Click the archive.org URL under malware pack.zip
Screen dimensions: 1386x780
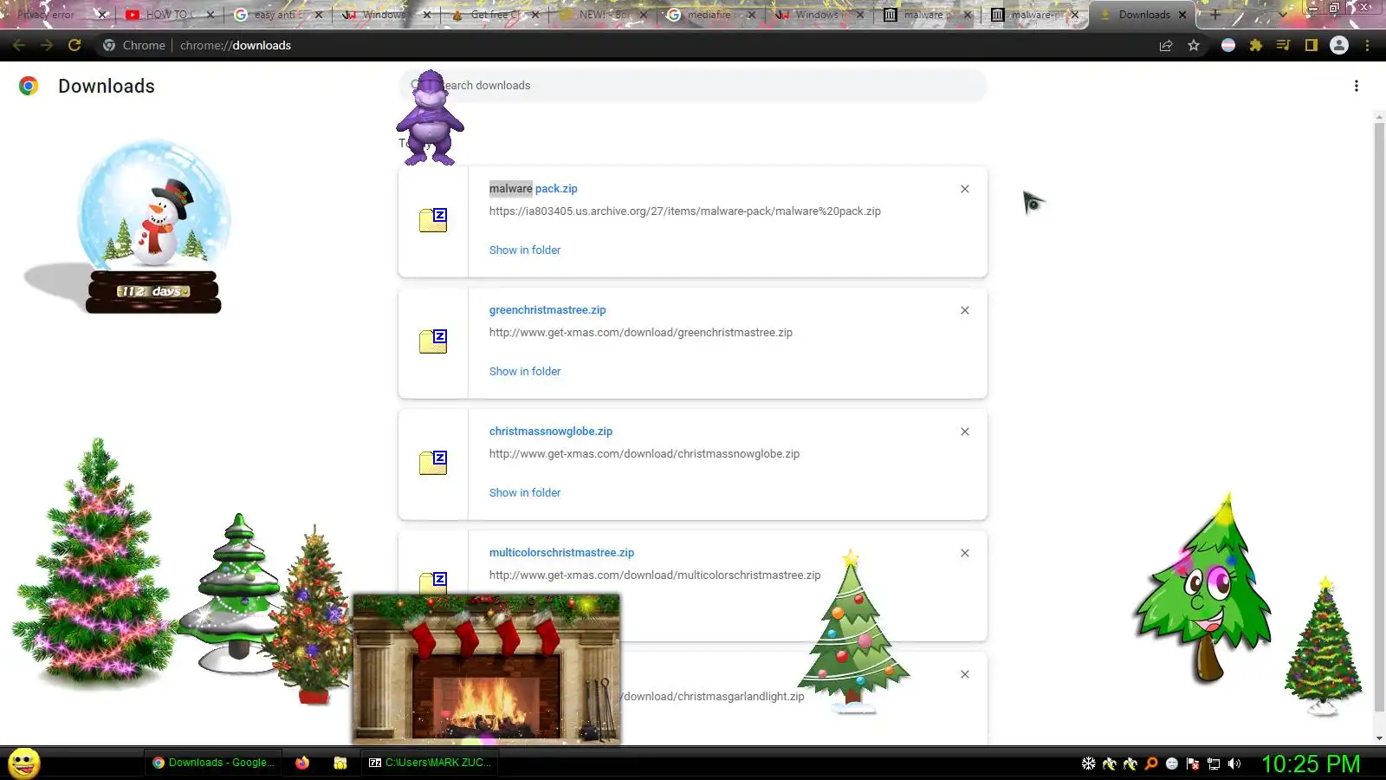[x=684, y=211]
